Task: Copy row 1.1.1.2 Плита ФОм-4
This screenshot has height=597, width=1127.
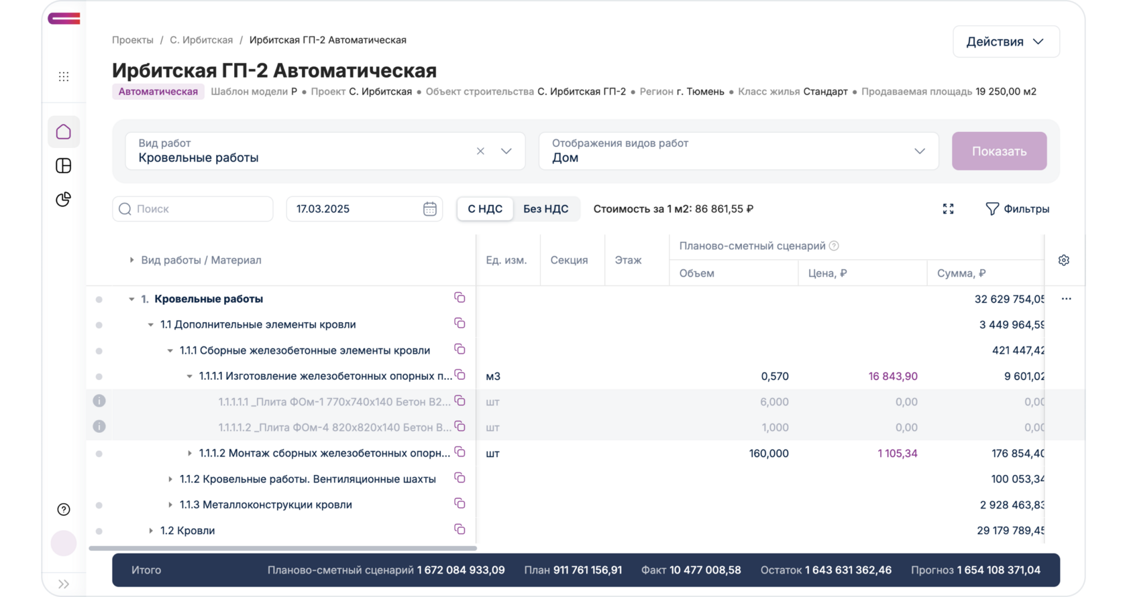Action: [460, 426]
